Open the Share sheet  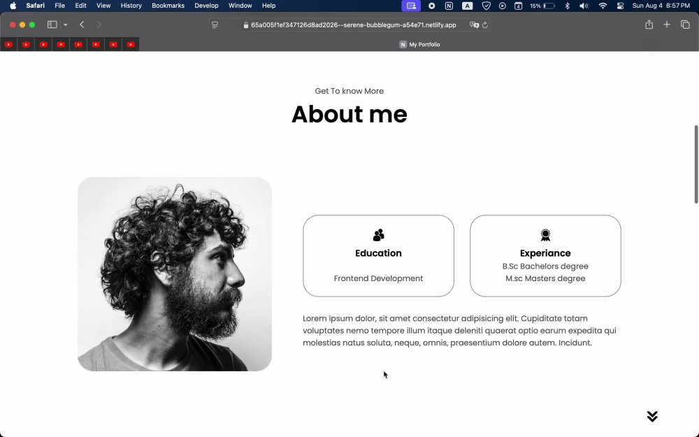pyautogui.click(x=649, y=24)
